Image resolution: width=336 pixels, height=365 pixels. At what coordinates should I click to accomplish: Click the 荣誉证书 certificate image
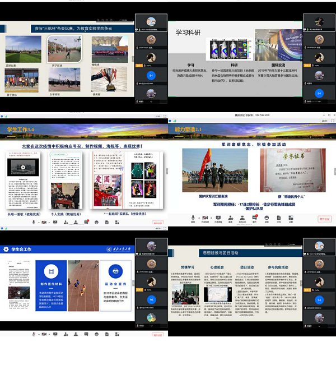[x=302, y=168]
